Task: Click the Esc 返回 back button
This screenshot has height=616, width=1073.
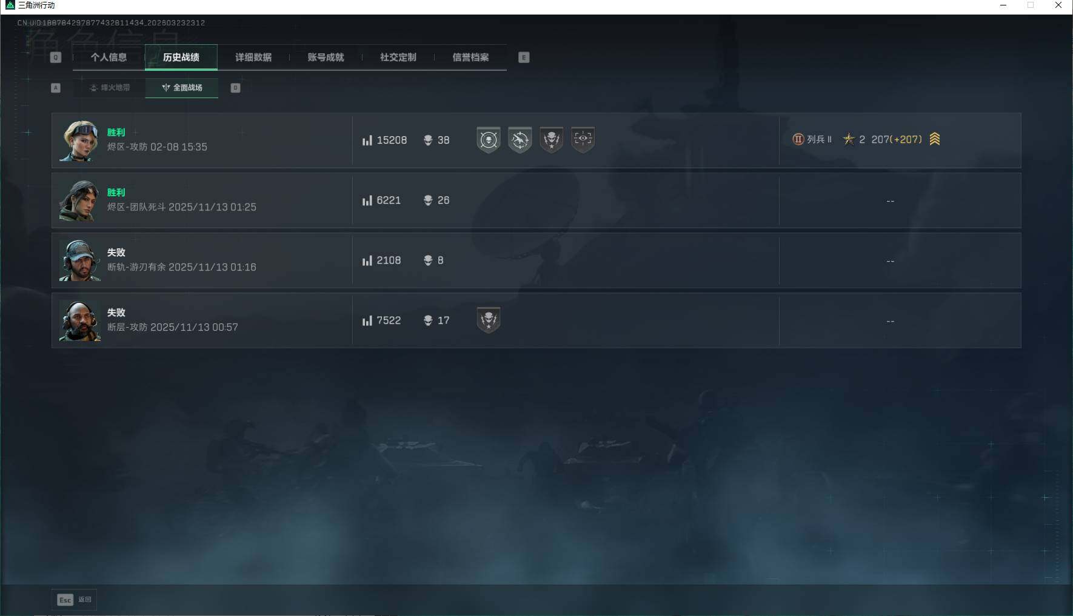Action: [x=74, y=600]
